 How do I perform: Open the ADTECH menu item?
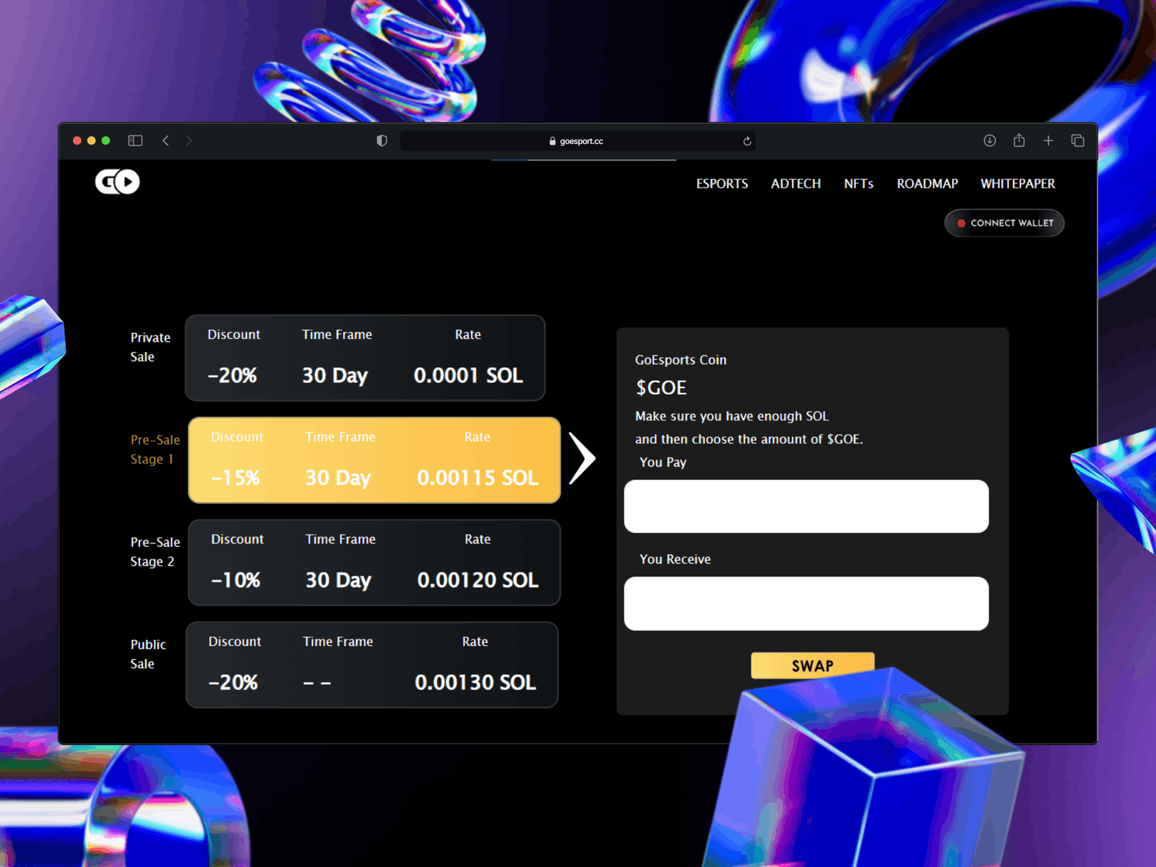pyautogui.click(x=795, y=184)
